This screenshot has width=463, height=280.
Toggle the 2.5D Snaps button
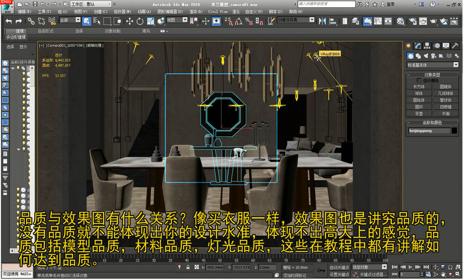coord(228,21)
